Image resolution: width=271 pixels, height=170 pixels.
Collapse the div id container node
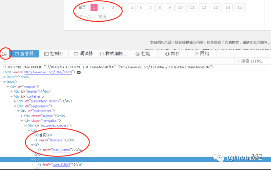click(x=12, y=96)
